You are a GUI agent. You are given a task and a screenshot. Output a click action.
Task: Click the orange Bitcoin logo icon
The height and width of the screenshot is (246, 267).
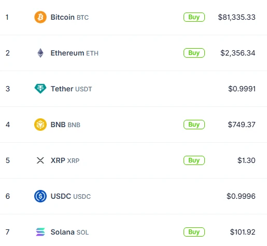point(40,17)
